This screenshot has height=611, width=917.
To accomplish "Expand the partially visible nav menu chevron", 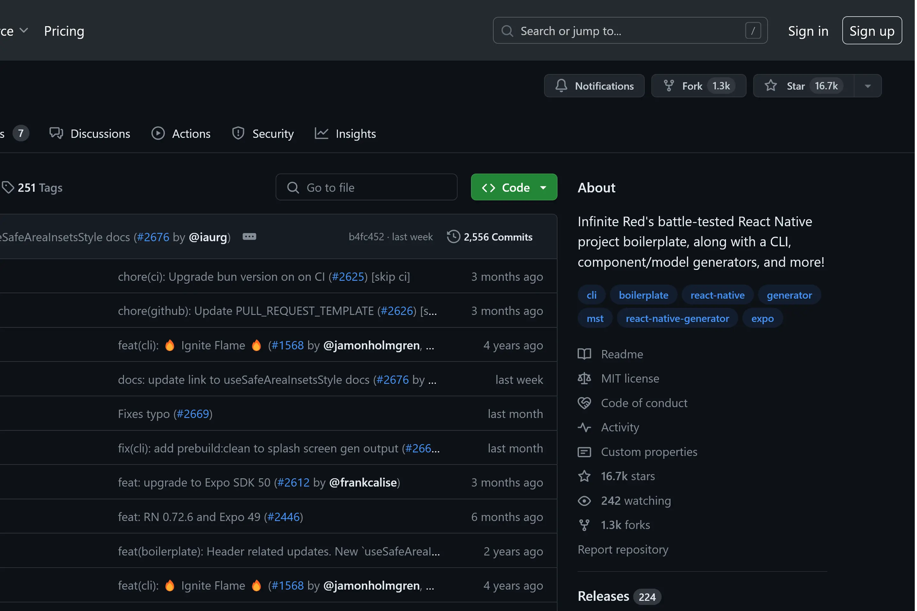I will point(24,30).
